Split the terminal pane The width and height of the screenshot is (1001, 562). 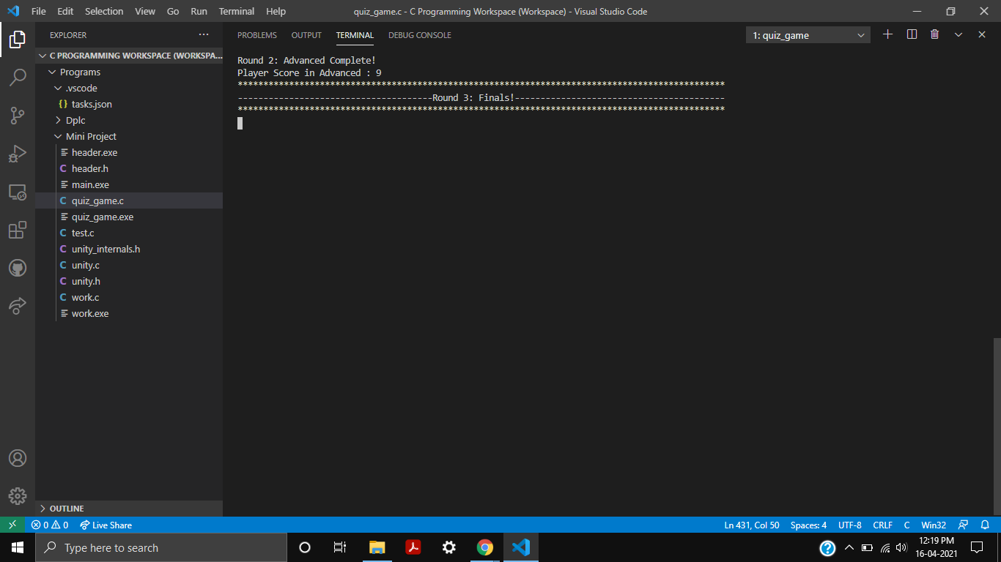click(x=911, y=34)
